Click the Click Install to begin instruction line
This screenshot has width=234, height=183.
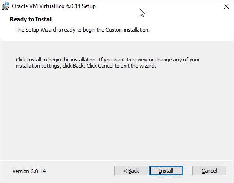[108, 60]
